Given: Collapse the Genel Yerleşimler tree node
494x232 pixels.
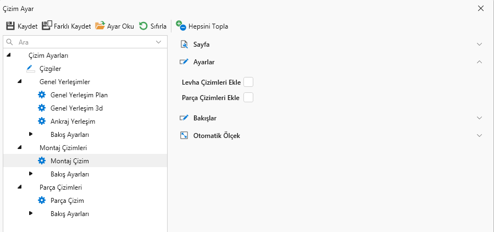Looking at the screenshot, I should (20, 81).
